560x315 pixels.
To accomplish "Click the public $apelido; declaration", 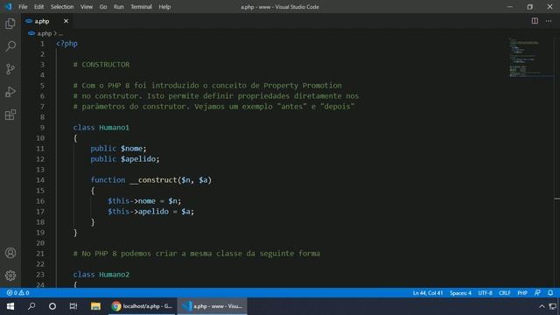I will point(125,159).
